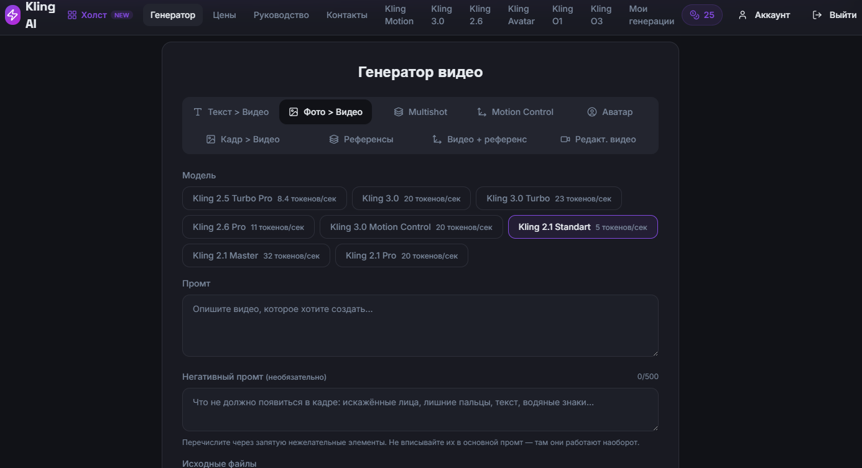The width and height of the screenshot is (862, 468).
Task: Open the Генератор nav item
Action: tap(173, 15)
